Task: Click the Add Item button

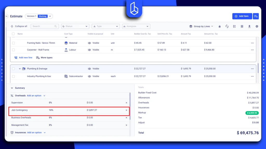Action: click(x=242, y=16)
